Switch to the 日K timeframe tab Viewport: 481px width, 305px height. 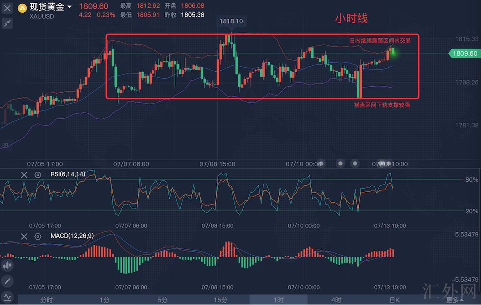(394, 300)
